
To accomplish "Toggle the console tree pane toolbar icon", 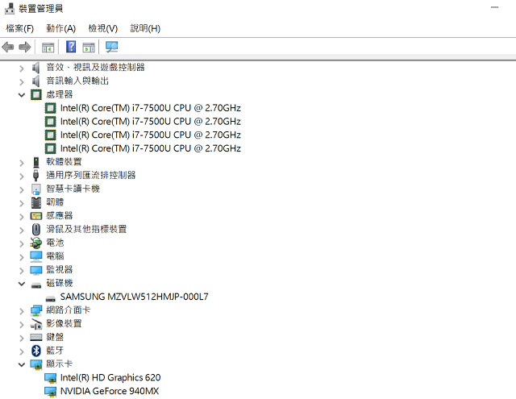I will pyautogui.click(x=48, y=48).
